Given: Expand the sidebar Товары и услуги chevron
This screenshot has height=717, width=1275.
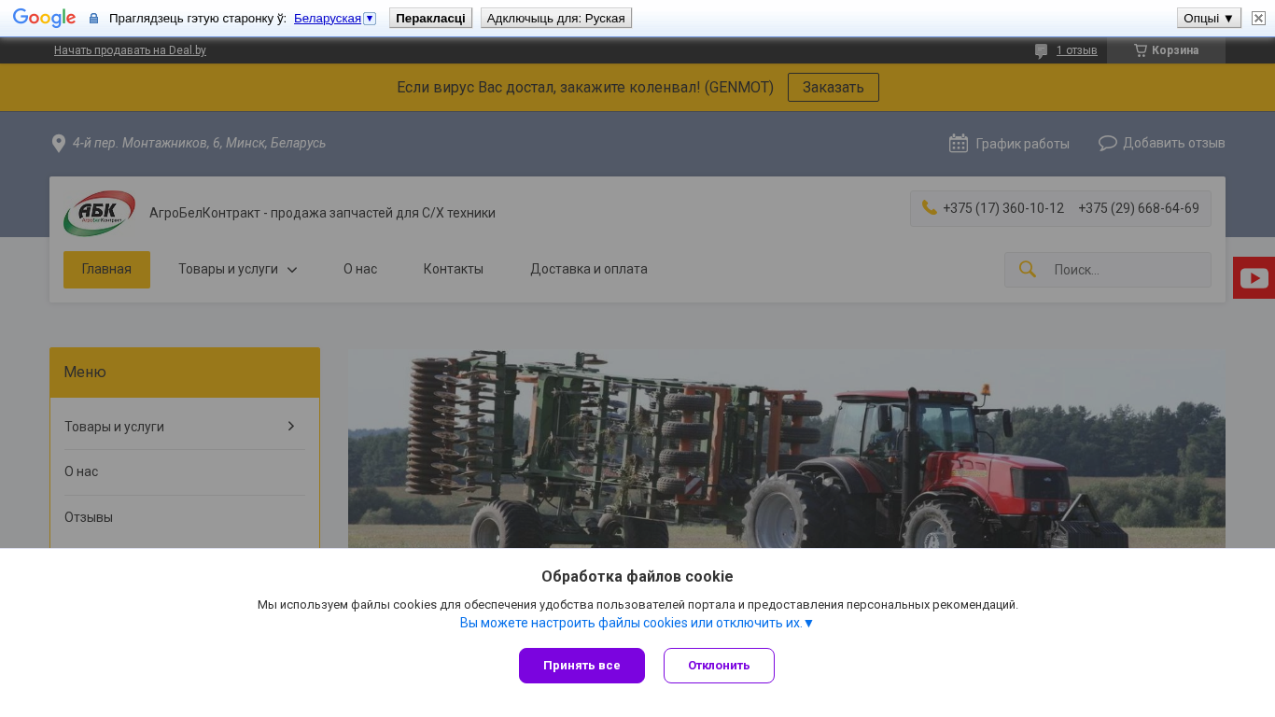Looking at the screenshot, I should 291,426.
